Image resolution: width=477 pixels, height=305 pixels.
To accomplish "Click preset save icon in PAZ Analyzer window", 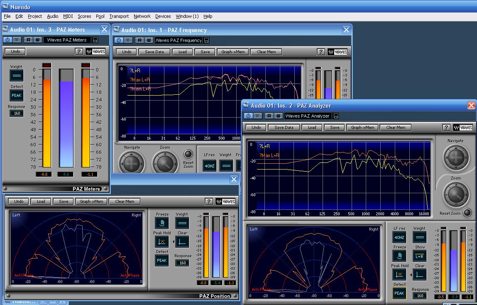I will tap(336, 116).
